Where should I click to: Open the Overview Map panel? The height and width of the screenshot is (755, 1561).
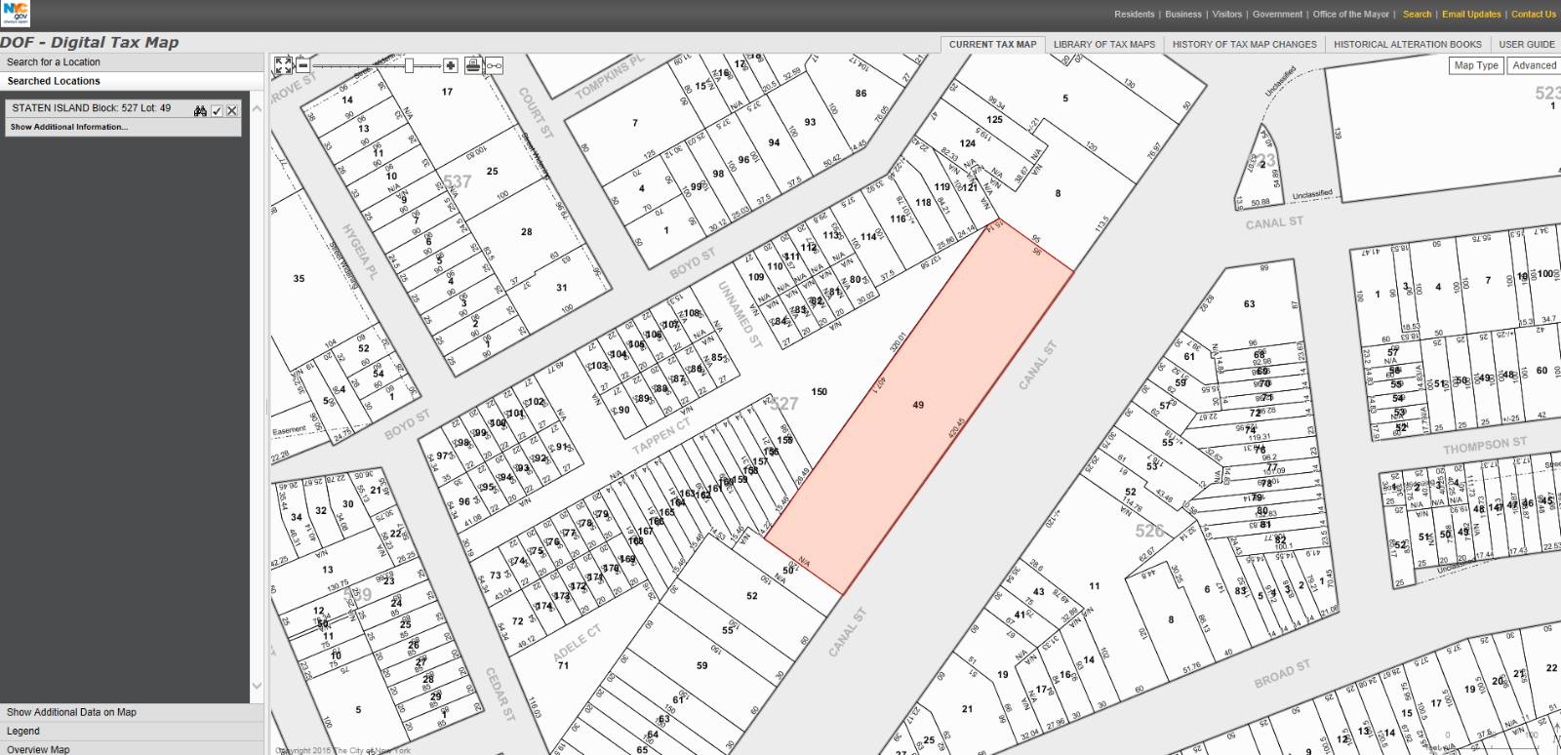click(x=38, y=749)
